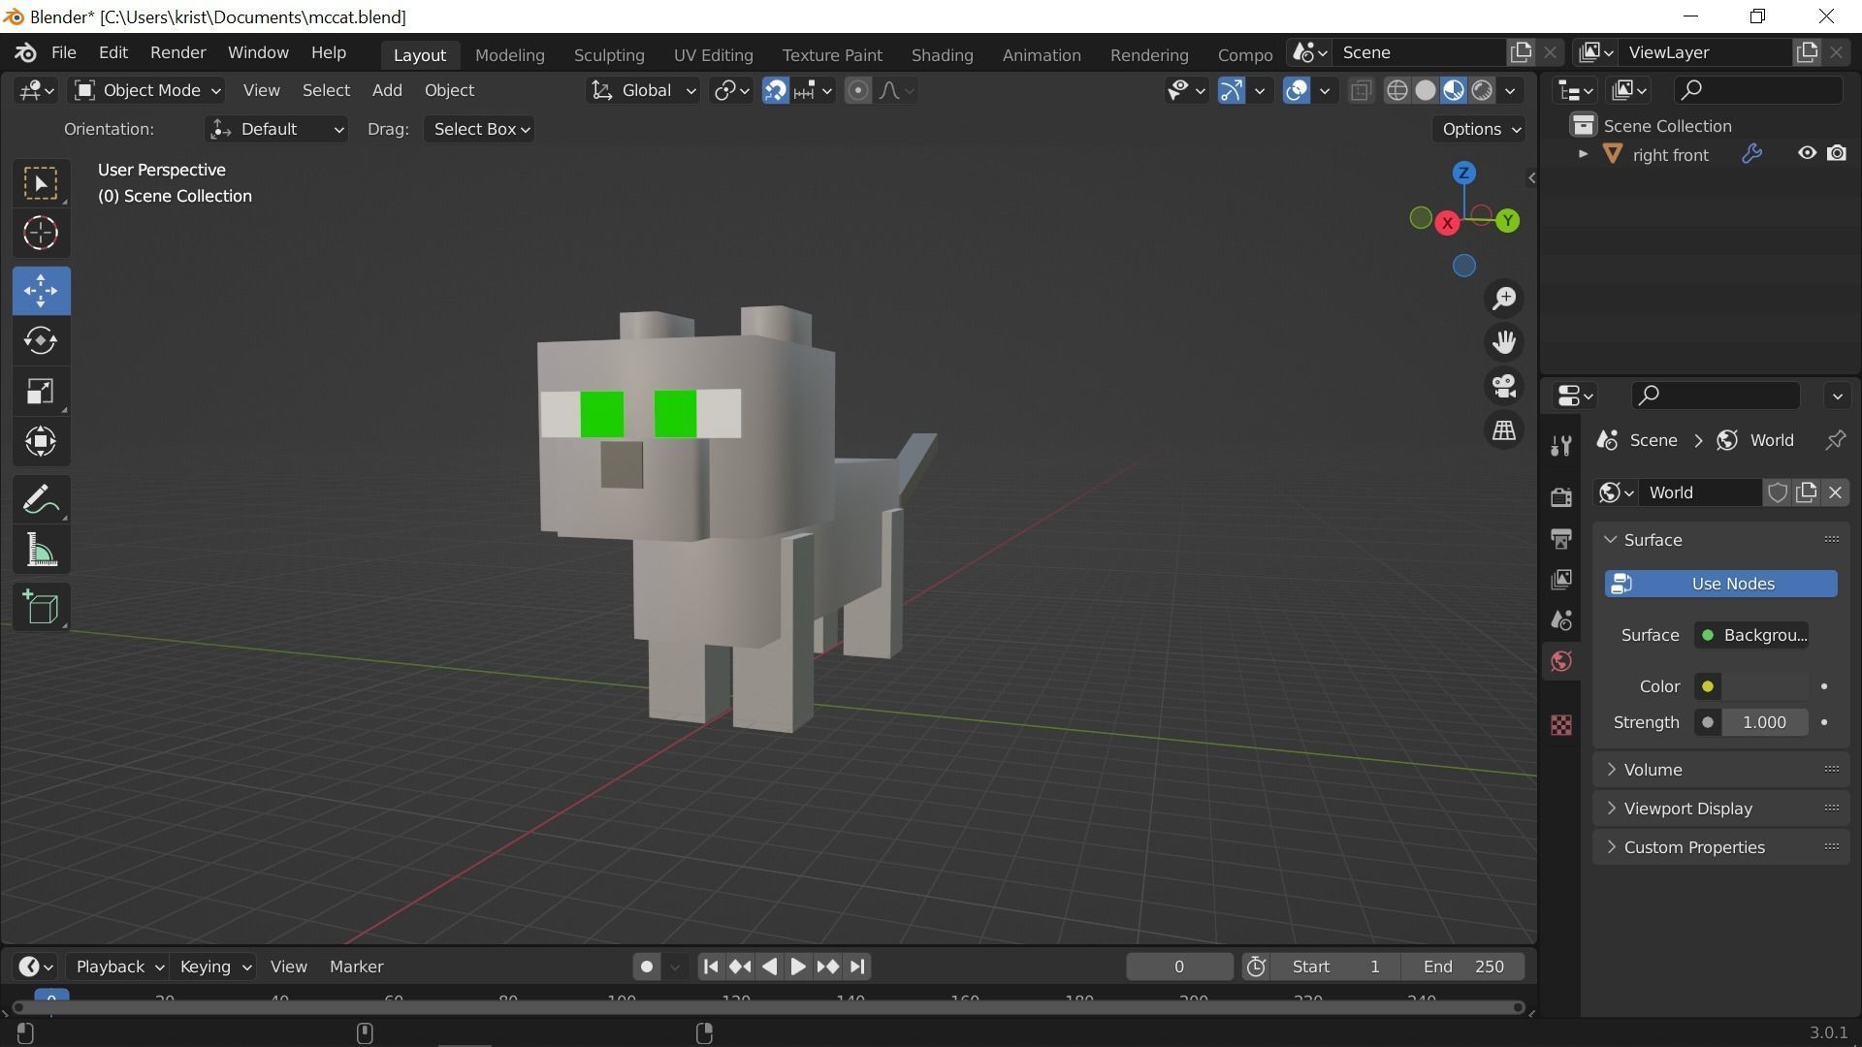The width and height of the screenshot is (1862, 1047).
Task: Expand the right front outliner item
Action: point(1583,154)
